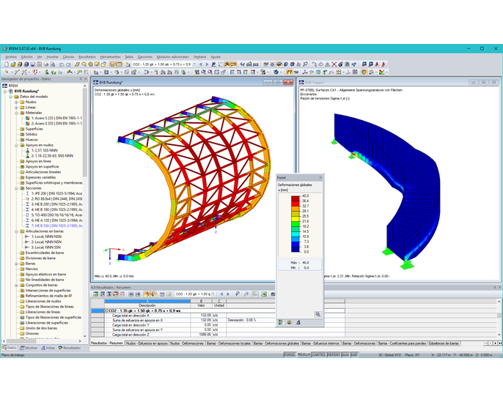Open the Herramientas menu
This screenshot has width=503, height=402.
pos(110,56)
